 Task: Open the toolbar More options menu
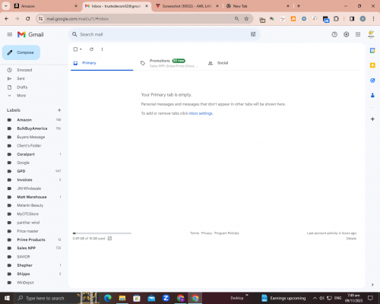tap(102, 49)
